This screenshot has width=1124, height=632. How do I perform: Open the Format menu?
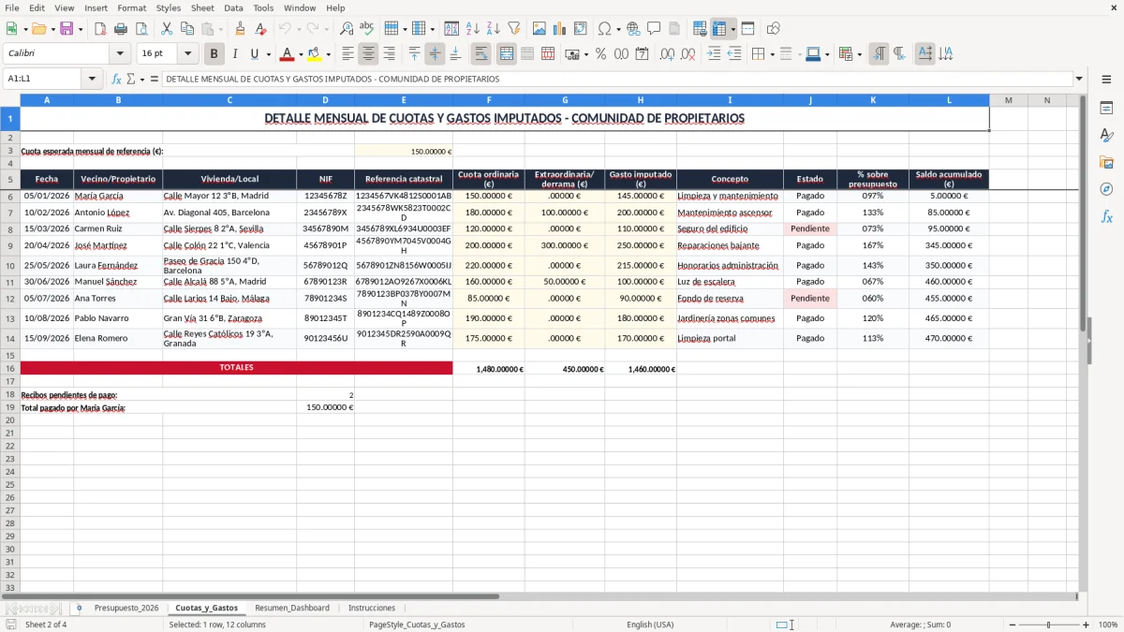[131, 7]
